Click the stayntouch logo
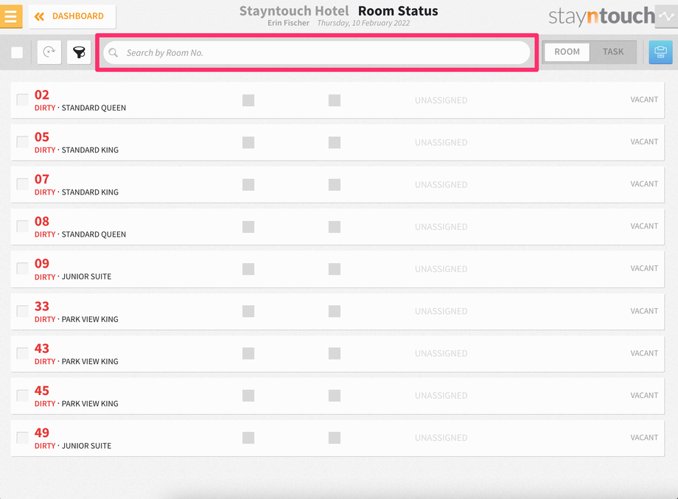This screenshot has height=499, width=678. point(601,16)
